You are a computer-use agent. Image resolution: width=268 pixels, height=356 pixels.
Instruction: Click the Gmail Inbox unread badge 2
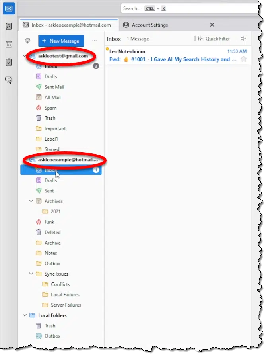coord(96,66)
